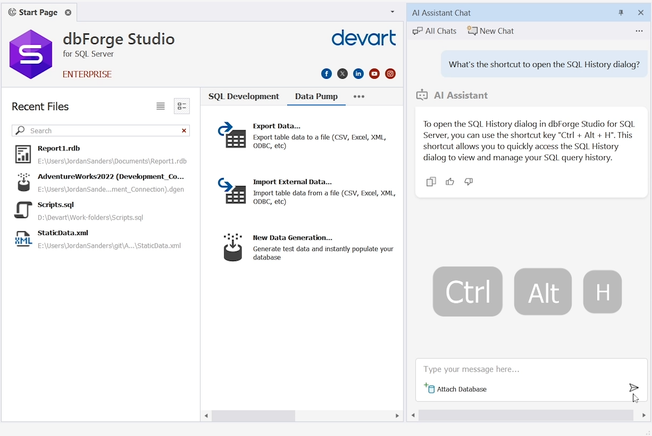The height and width of the screenshot is (436, 652).
Task: Click the Scripts.sql file icon
Action: click(x=23, y=211)
